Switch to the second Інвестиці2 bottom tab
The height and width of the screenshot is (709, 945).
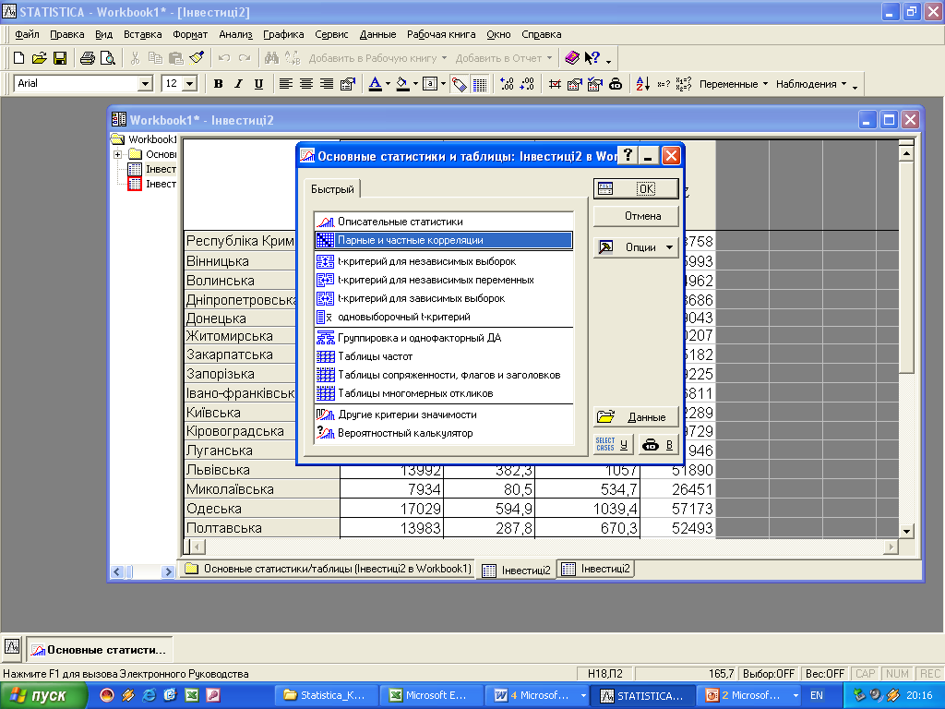(x=595, y=569)
